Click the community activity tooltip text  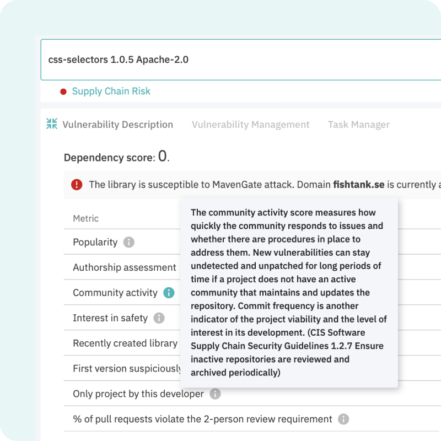289,293
